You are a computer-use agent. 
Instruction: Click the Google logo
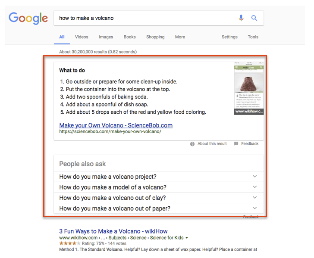pos(28,18)
